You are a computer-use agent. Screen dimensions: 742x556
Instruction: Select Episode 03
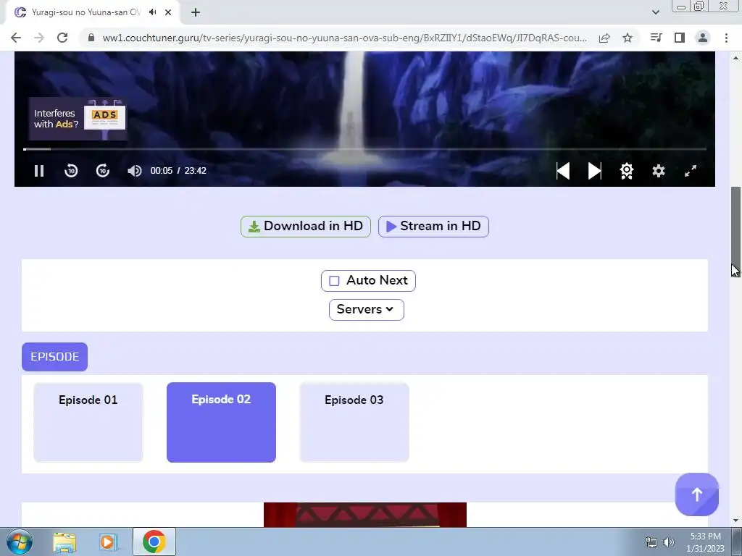coord(354,422)
